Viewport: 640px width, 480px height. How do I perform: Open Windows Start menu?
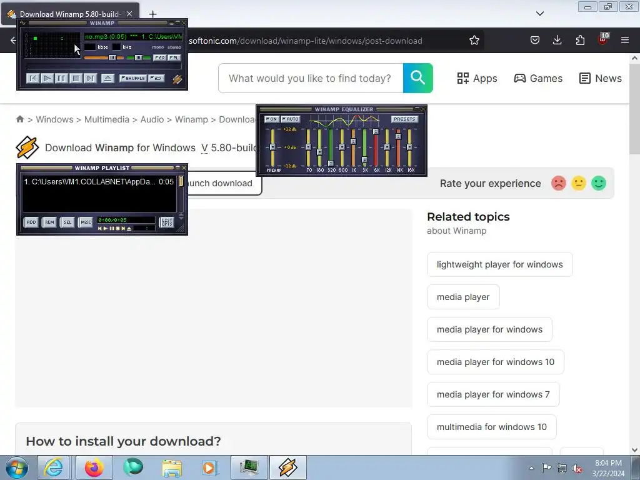[17, 467]
